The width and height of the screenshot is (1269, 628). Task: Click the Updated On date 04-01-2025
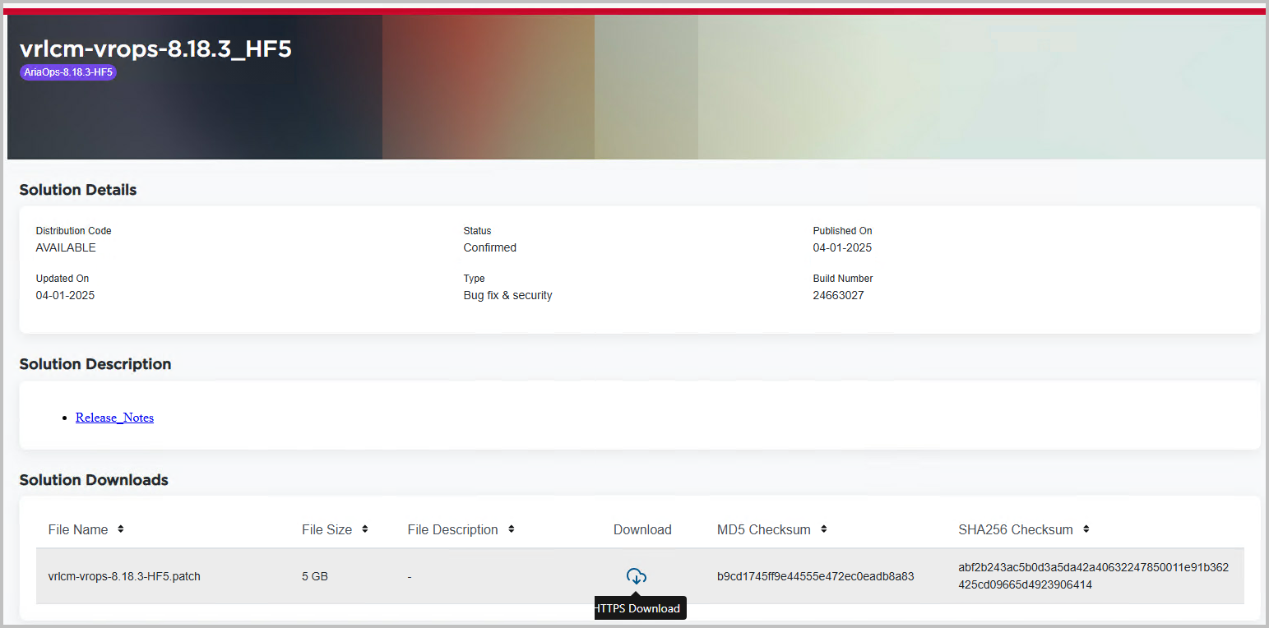[65, 295]
